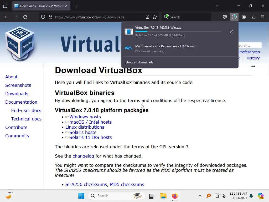Open End-user docs link
Viewport: 269px width, 202px height.
point(26,110)
